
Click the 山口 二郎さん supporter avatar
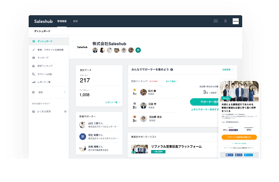83,125
